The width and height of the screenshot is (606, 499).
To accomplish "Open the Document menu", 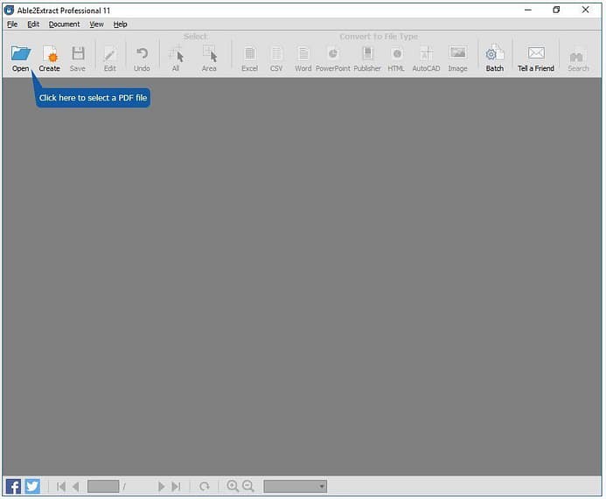I will click(64, 24).
